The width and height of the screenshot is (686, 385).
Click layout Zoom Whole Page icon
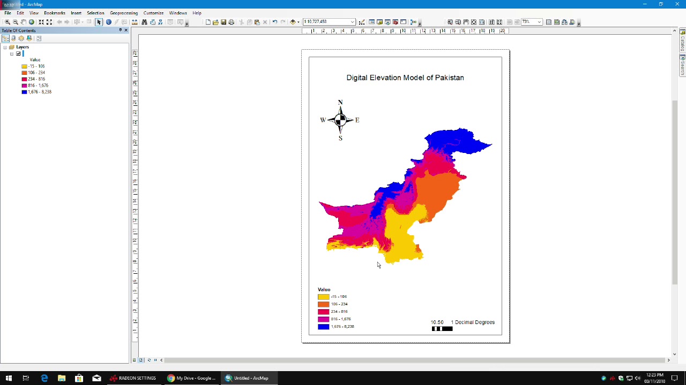pyautogui.click(x=474, y=22)
